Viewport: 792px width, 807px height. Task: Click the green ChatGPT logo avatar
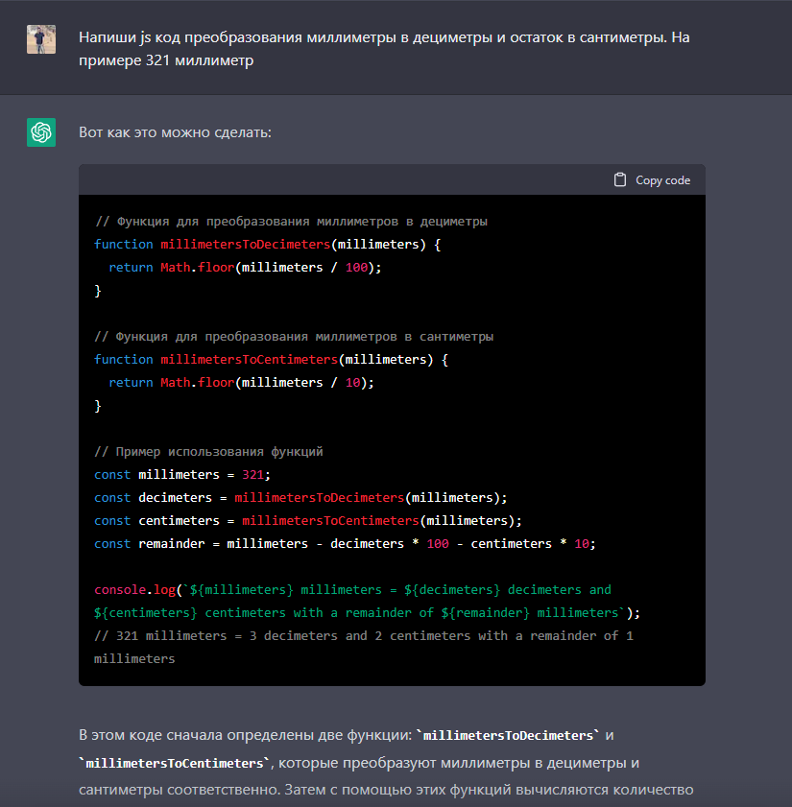(x=41, y=132)
